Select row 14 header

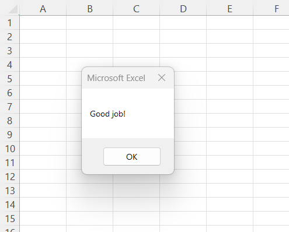pyautogui.click(x=10, y=205)
